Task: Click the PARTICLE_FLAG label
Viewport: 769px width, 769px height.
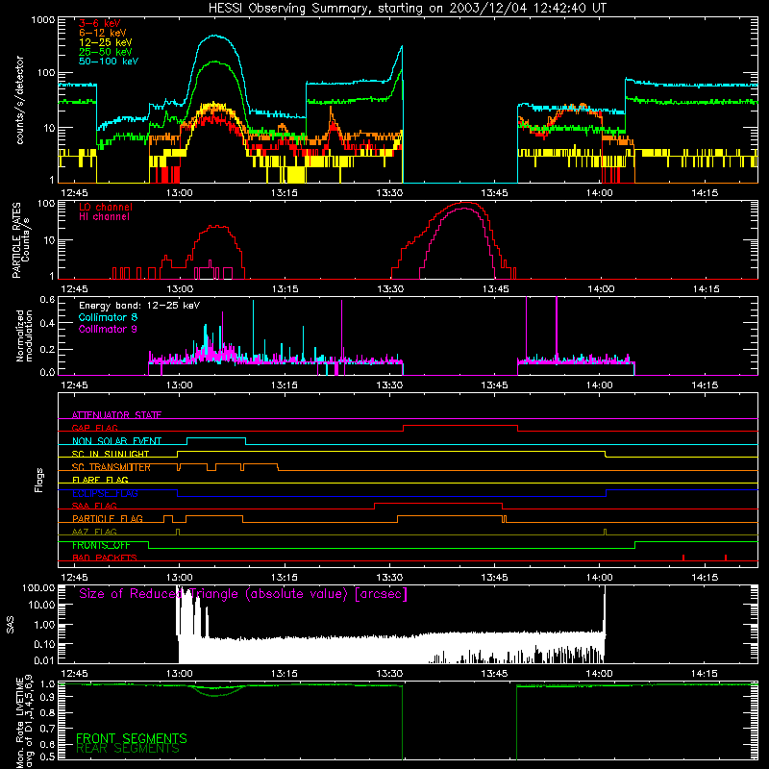Action: pyautogui.click(x=108, y=518)
